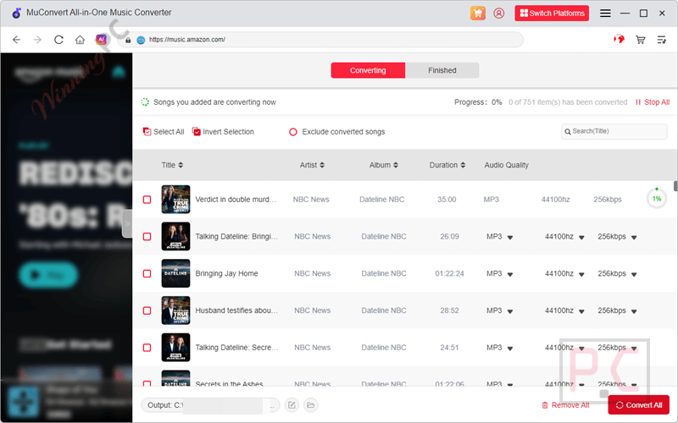Go back with the browser back arrow
Screen dimensions: 678x423
(16, 40)
